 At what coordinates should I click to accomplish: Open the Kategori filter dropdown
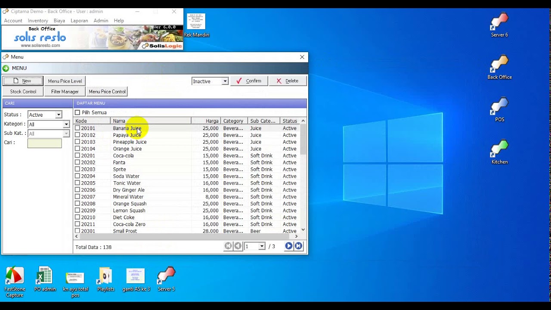point(66,124)
